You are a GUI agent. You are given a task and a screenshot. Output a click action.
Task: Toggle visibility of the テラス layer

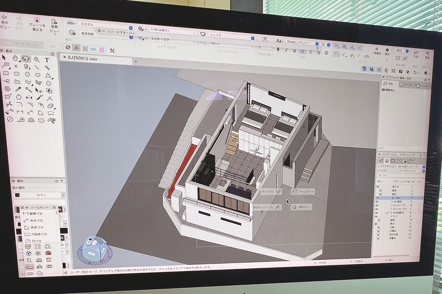coord(377,216)
